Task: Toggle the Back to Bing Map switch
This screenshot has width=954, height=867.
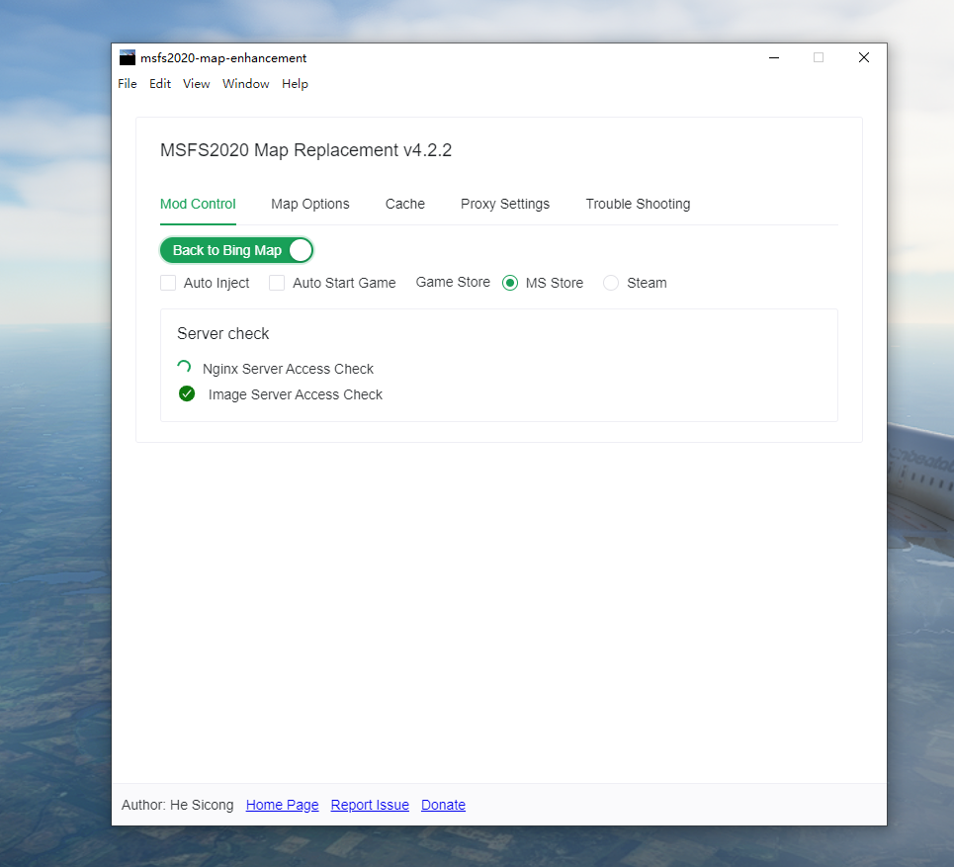Action: coord(236,250)
